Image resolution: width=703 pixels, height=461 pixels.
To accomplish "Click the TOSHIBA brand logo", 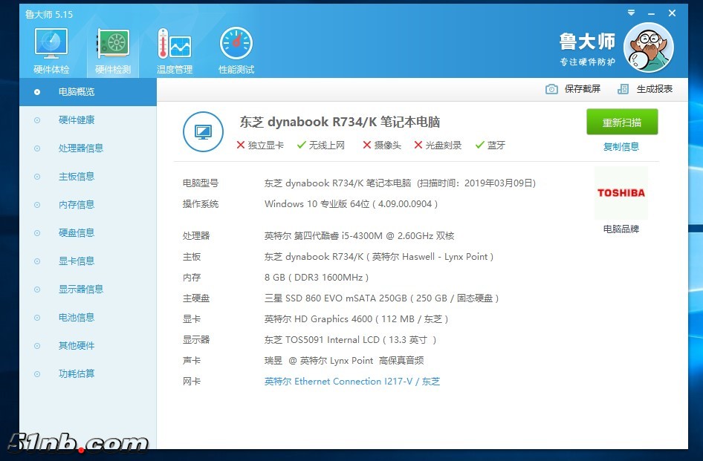I will [x=621, y=193].
